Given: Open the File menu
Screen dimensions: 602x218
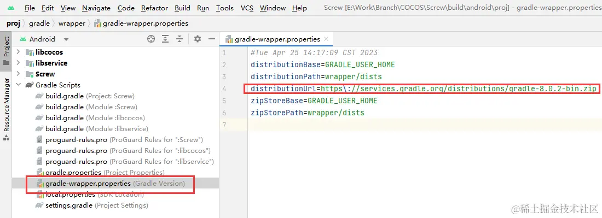Looking at the screenshot, I should click(29, 8).
